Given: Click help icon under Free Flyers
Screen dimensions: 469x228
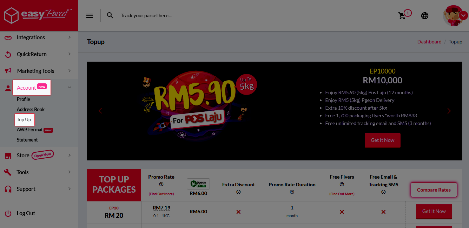Looking at the screenshot, I should click(x=342, y=184).
